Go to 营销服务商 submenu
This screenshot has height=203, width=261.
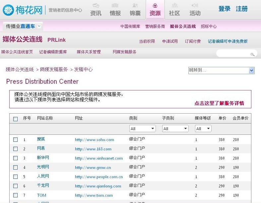click(155, 26)
